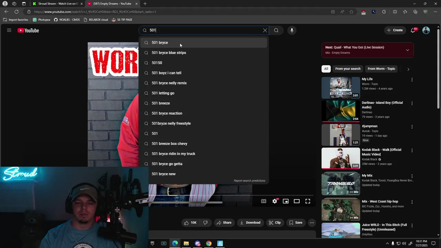Open options for '#jumpman' video
Image resolution: width=441 pixels, height=248 pixels.
(x=412, y=127)
